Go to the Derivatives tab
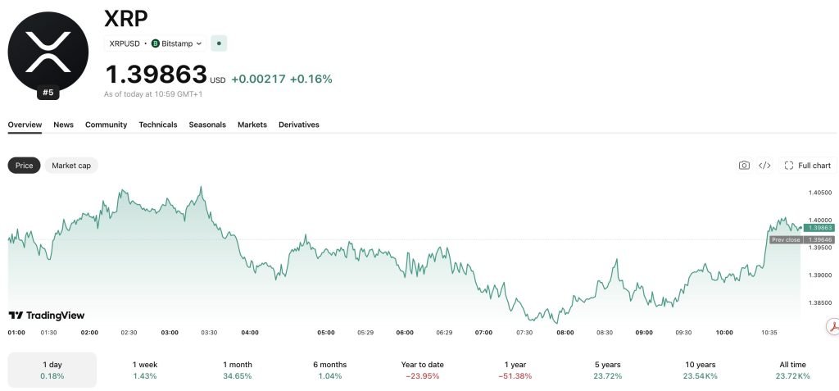Viewport: 839px width, 391px height. (x=298, y=125)
